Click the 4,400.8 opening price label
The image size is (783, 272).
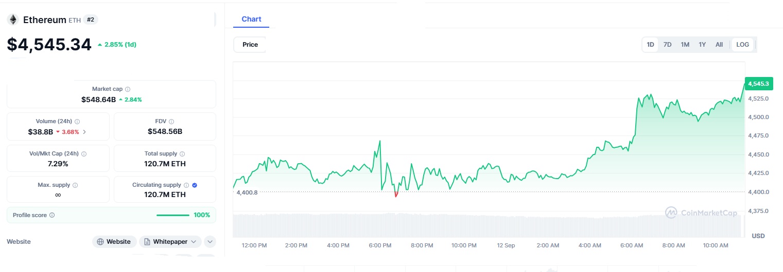pos(247,192)
